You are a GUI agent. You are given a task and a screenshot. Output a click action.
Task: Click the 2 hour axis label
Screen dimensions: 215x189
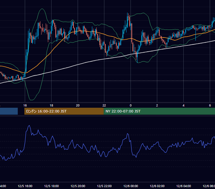pyautogui.click(x=157, y=106)
